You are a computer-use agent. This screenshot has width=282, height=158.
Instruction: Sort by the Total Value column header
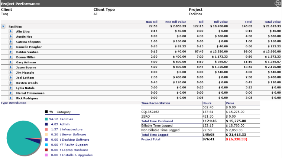(272, 22)
